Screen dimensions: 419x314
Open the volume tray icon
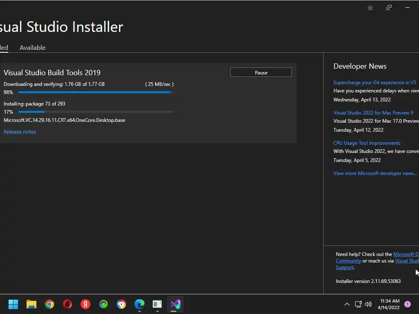click(368, 304)
